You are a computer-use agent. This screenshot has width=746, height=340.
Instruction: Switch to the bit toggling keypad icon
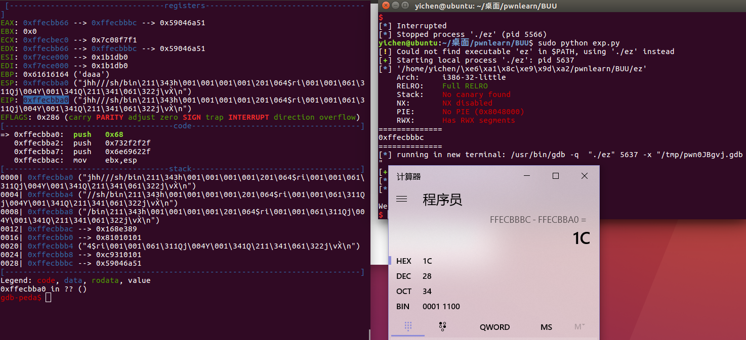(442, 327)
